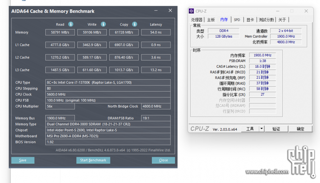This screenshot has height=183, width=320.
Task: Switch to the 主板 tab in CPU-Z
Action: (x=211, y=20)
